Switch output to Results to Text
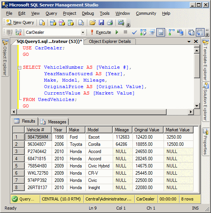The height and width of the screenshot is (213, 211). [191, 32]
